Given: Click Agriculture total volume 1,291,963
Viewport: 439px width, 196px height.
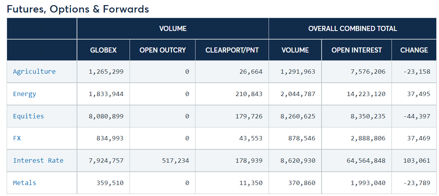Looking at the screenshot, I should point(298,71).
